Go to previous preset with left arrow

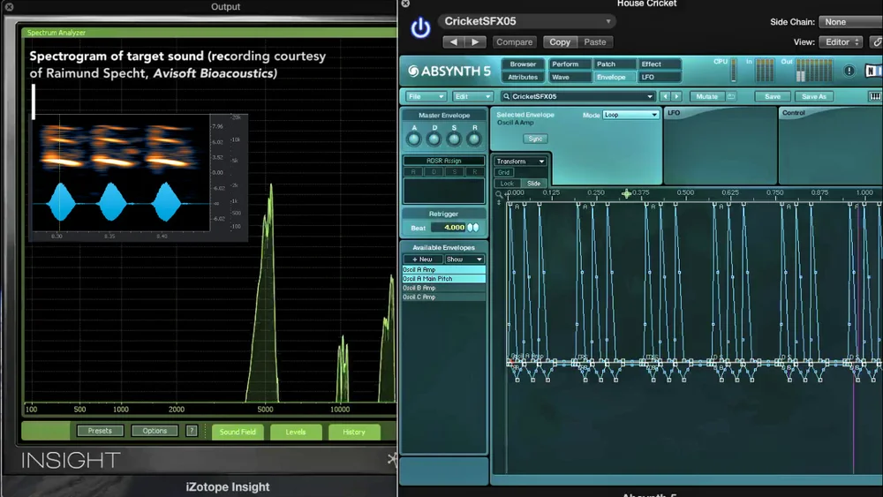[453, 42]
